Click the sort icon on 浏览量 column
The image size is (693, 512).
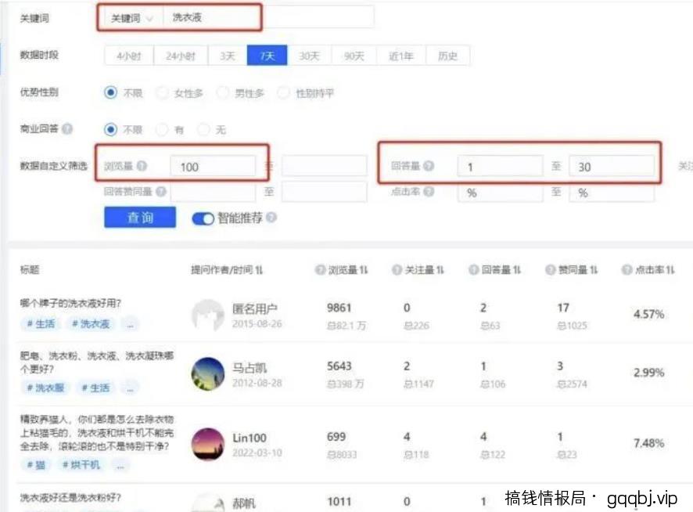coord(364,270)
